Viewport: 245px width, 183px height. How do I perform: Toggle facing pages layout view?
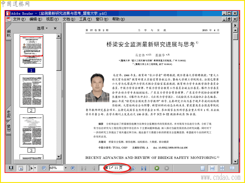[232, 168]
